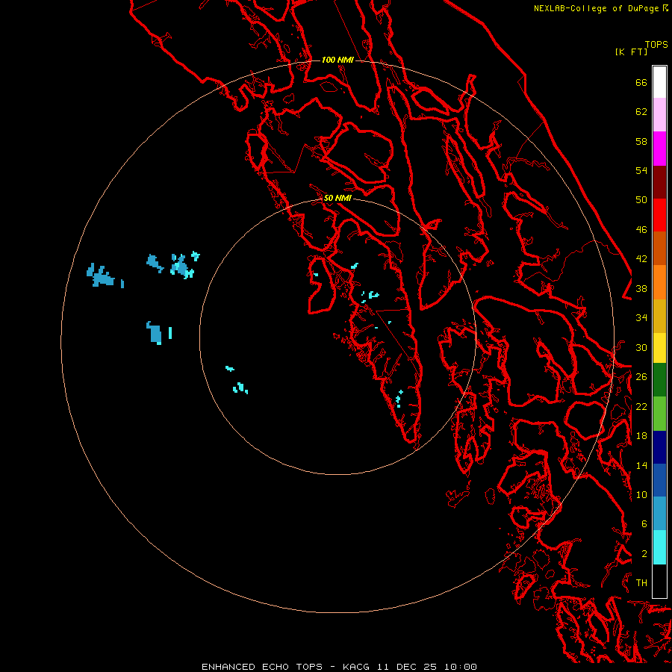Screen dimensions: 672x672
Task: Click the dark red 54 kft swatch
Action: tap(659, 181)
